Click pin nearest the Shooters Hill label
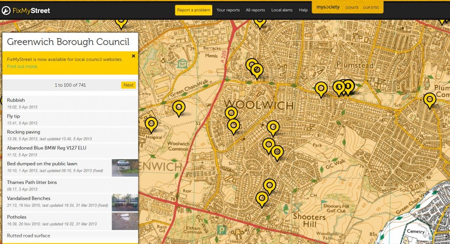Screen dimensions: 450x244 [x=262, y=199]
